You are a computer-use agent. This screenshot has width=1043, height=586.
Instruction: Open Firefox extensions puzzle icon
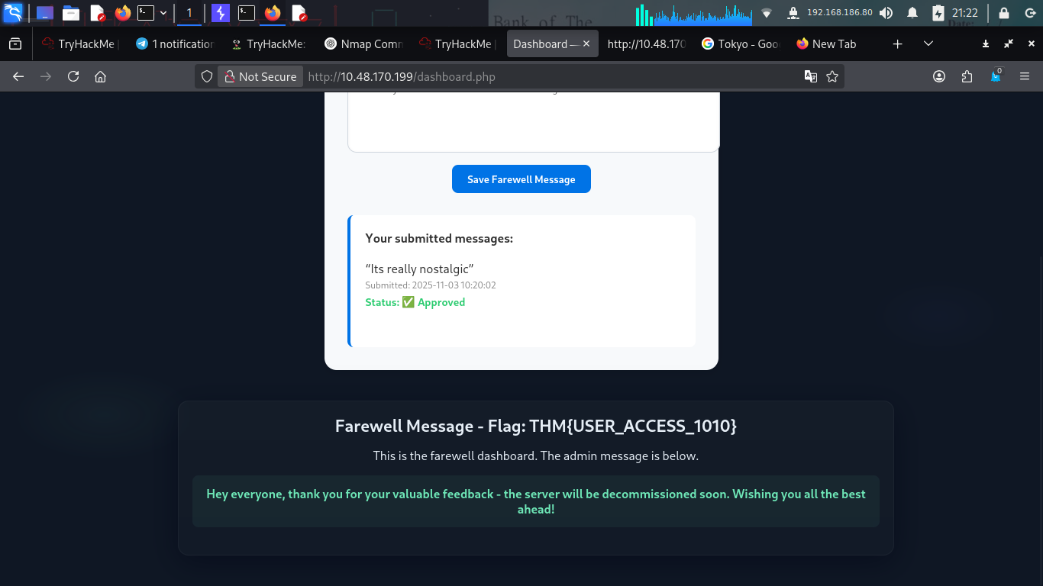click(967, 76)
